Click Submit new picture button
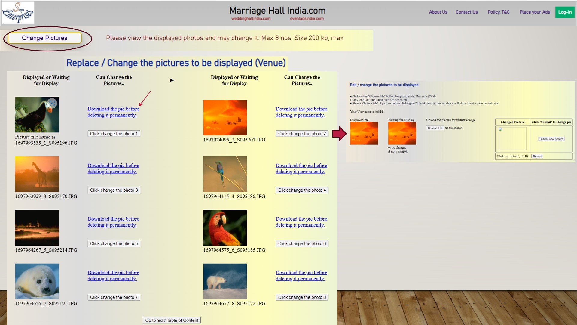The width and height of the screenshot is (577, 325). pos(551,139)
